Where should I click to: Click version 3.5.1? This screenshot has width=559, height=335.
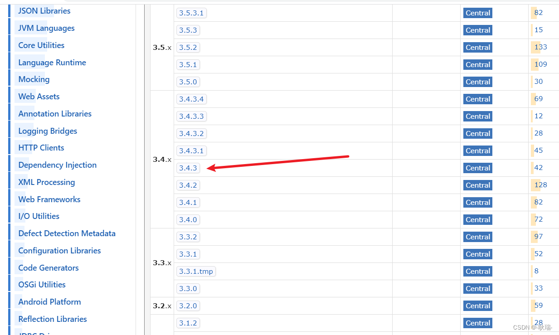[188, 65]
